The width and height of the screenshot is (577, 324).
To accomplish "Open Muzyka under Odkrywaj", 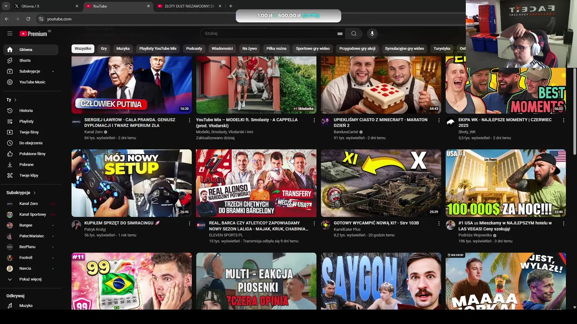I will (31, 306).
